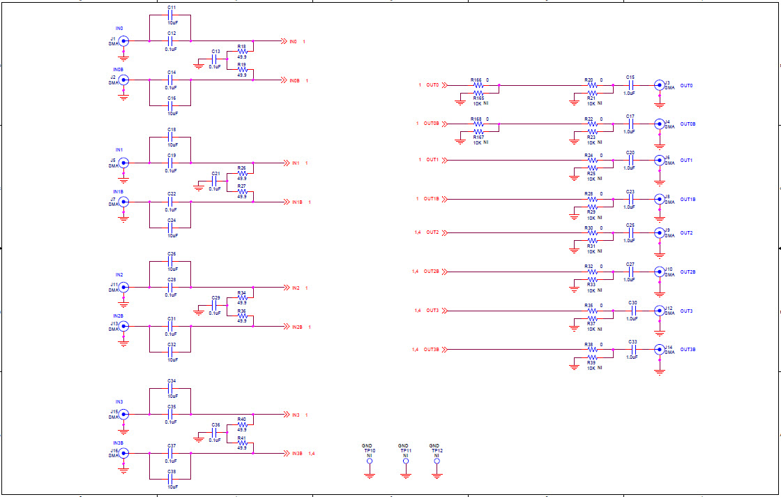Image resolution: width=781 pixels, height=497 pixels.
Task: Click the ground symbol below J2
Action: click(x=123, y=96)
